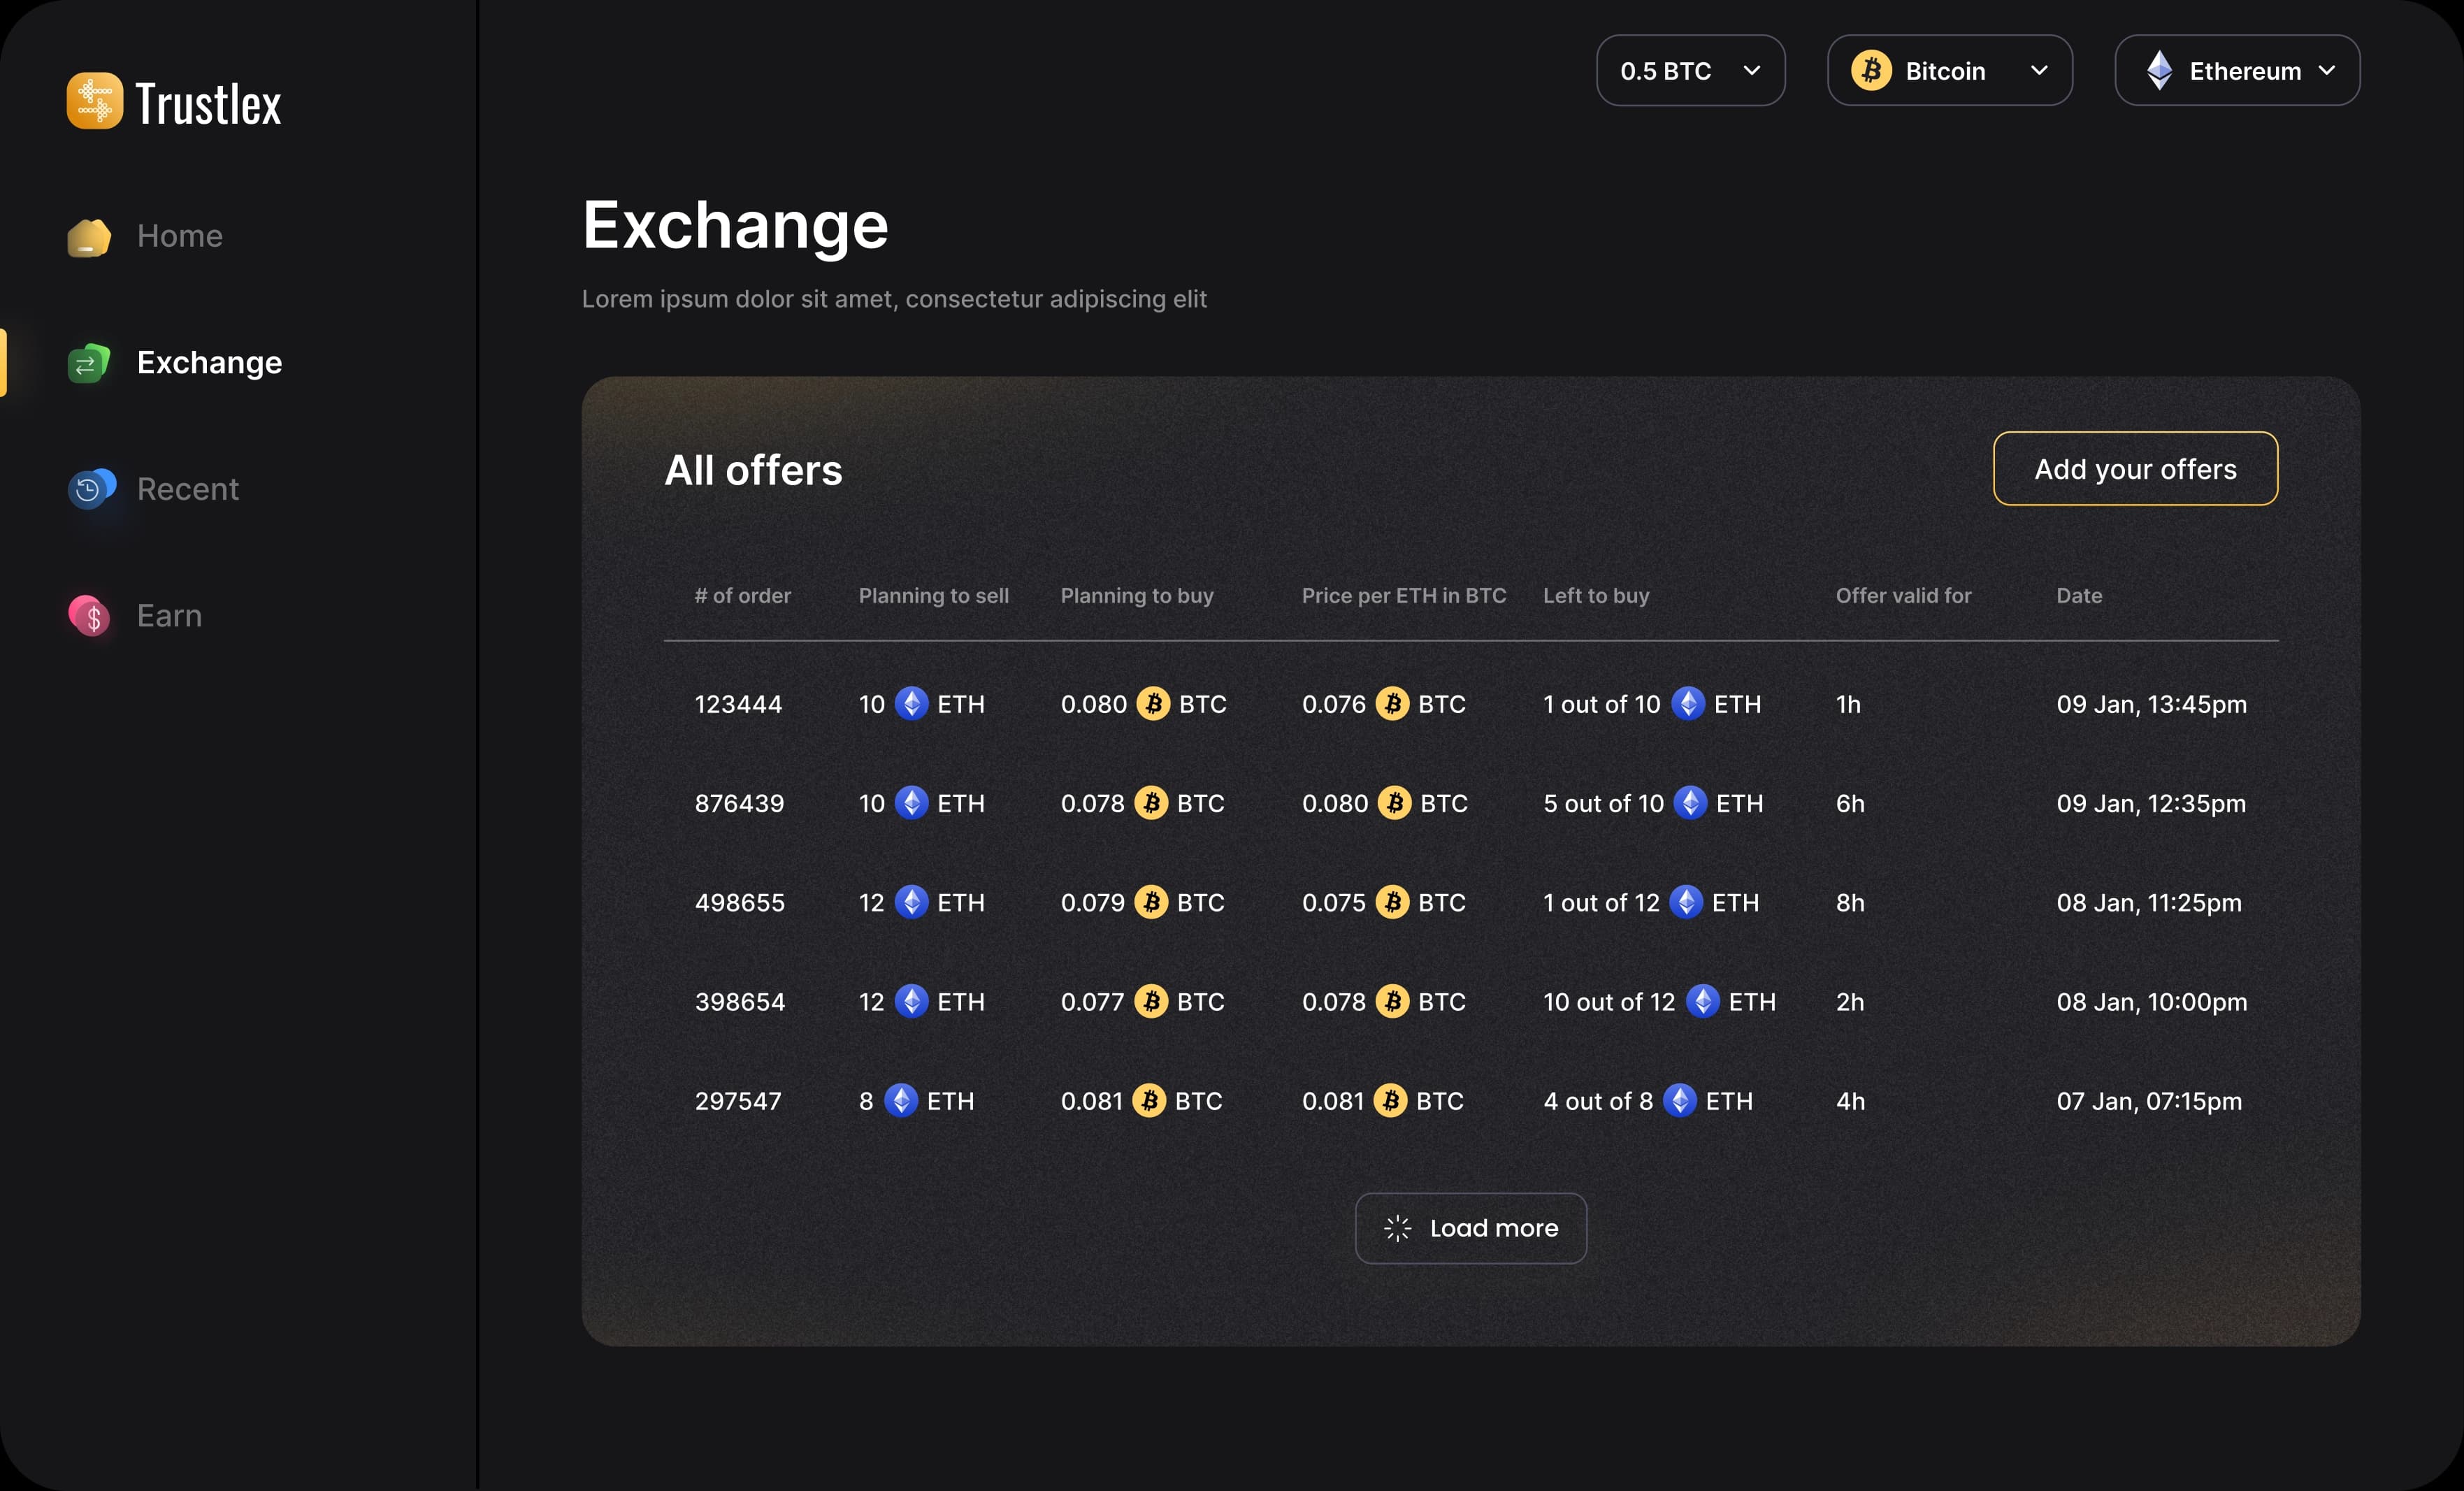Navigate to the Earn menu item

point(169,616)
